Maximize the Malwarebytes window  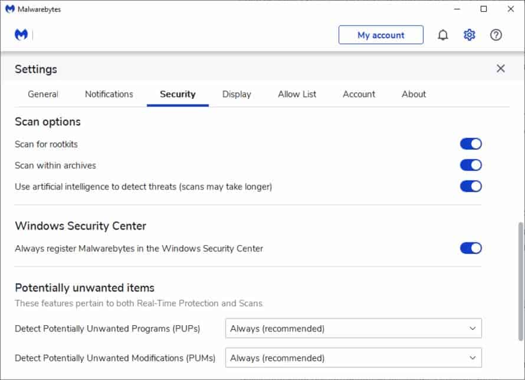tap(484, 9)
